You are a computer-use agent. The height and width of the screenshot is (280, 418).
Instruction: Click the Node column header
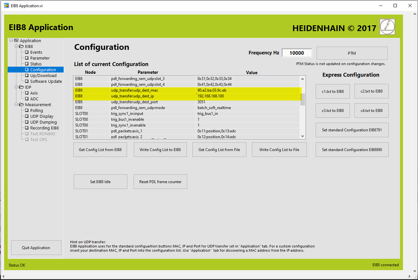(90, 72)
